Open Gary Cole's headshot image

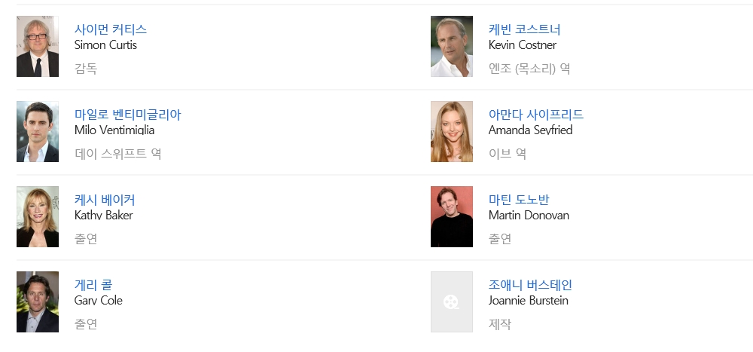click(x=38, y=301)
